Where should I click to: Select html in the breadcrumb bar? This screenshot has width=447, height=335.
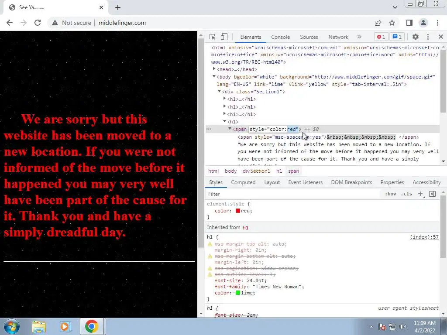213,171
